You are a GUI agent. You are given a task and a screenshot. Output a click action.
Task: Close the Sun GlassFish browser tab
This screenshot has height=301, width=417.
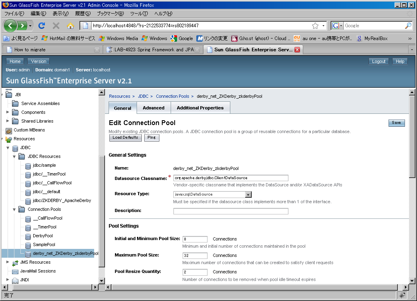click(297, 50)
